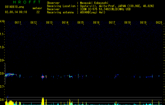
Task: Click the 0620 time marker
Action: [159, 23]
